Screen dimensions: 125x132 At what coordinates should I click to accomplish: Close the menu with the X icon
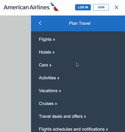[117, 7]
